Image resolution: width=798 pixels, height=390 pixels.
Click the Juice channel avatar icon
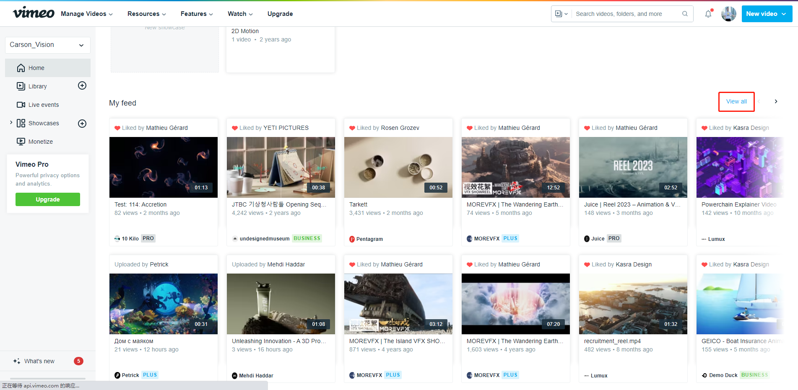point(587,239)
